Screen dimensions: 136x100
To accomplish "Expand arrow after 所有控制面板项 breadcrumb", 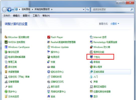I will pyautogui.click(x=52, y=9).
